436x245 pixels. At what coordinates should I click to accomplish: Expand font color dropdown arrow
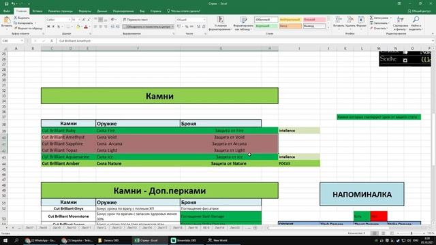coord(89,27)
